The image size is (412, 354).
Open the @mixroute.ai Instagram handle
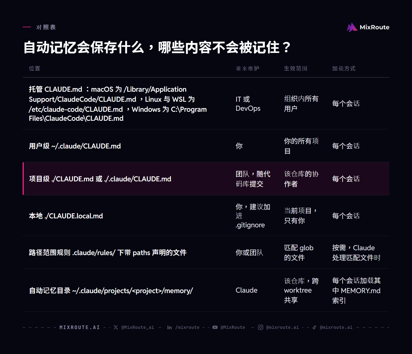click(x=282, y=327)
